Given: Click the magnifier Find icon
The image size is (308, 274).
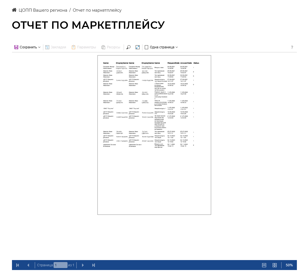Looking at the screenshot, I should click(128, 47).
